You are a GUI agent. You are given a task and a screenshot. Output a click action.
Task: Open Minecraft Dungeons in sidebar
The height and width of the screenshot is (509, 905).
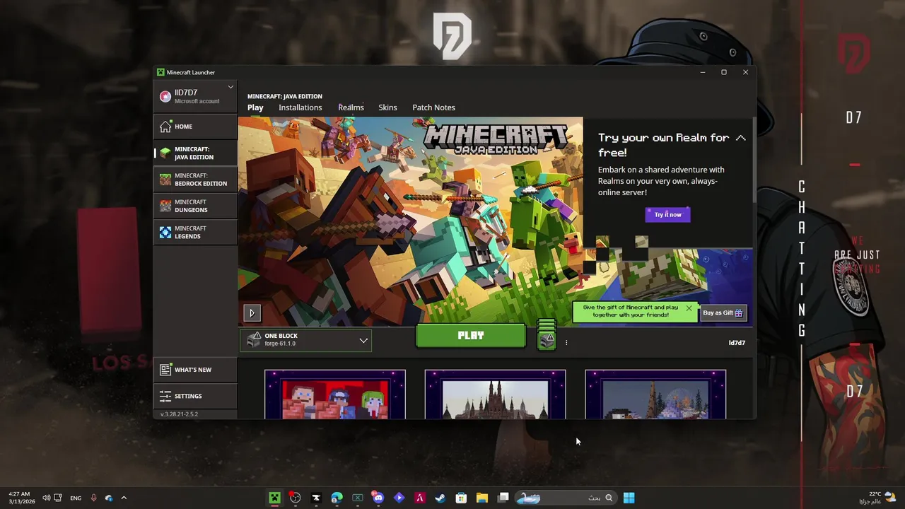195,206
